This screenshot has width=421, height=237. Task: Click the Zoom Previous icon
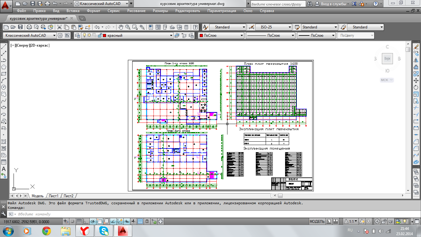click(x=142, y=27)
